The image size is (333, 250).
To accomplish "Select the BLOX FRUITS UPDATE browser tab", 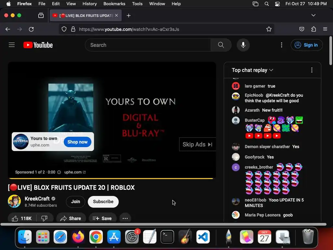I will click(x=86, y=16).
